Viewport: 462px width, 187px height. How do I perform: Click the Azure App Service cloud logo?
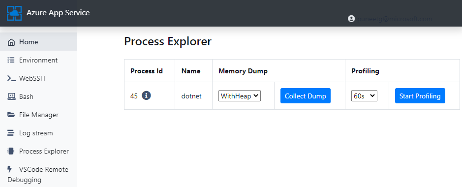click(x=14, y=13)
